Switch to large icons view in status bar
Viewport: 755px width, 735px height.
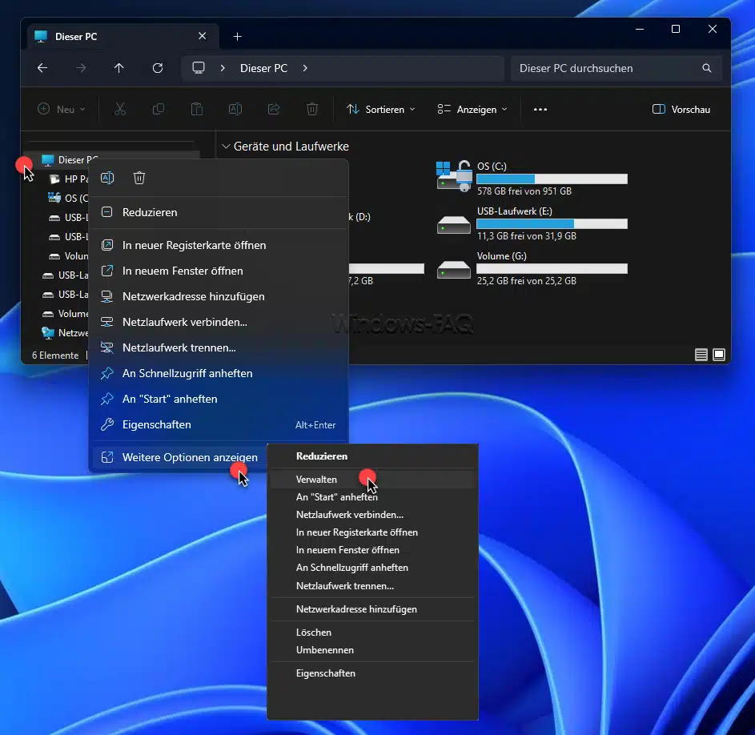click(719, 355)
